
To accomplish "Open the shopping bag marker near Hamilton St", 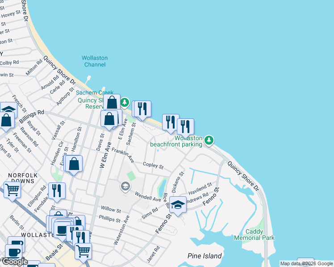I will click(74, 164).
